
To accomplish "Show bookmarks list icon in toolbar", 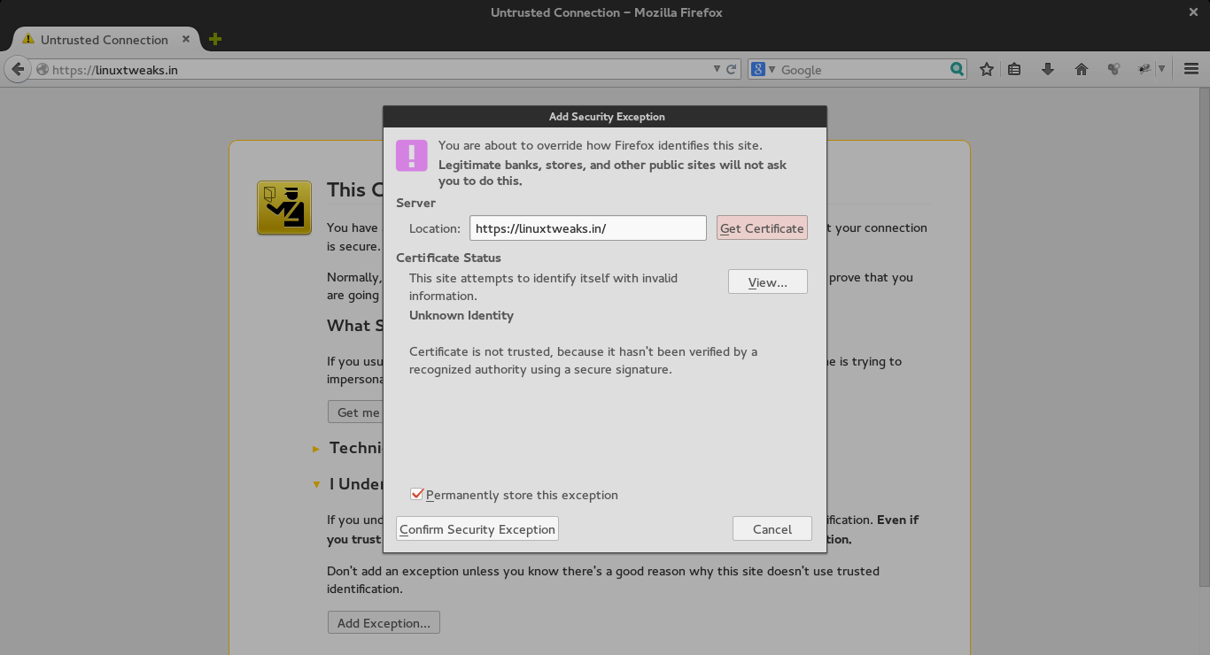I will tap(1015, 69).
